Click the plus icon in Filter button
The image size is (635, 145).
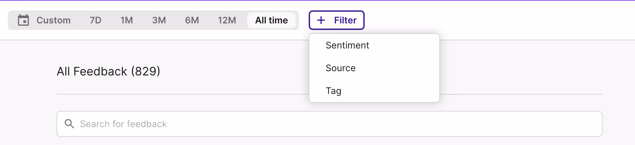point(321,20)
